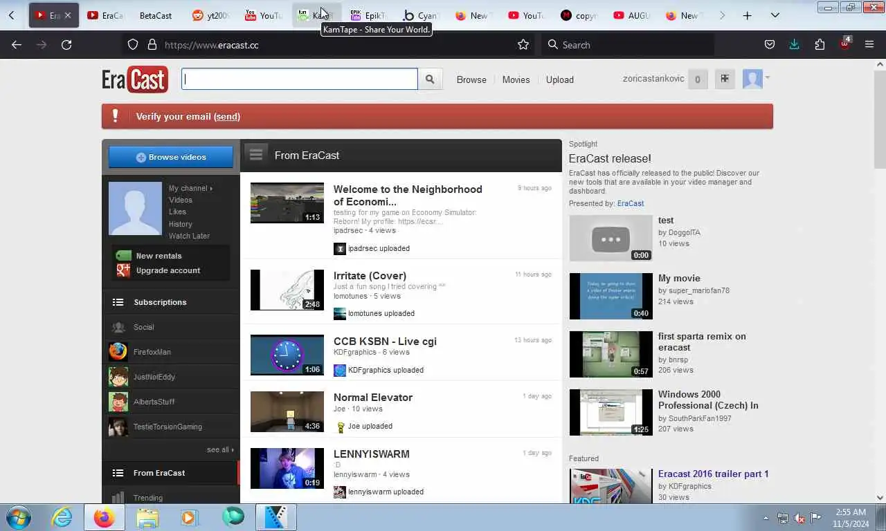This screenshot has width=886, height=531.
Task: Click the EraCast search input field
Action: pos(300,79)
